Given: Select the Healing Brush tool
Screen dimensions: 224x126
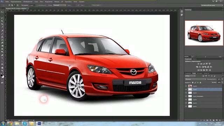Looking at the screenshot, I should click(2, 30).
